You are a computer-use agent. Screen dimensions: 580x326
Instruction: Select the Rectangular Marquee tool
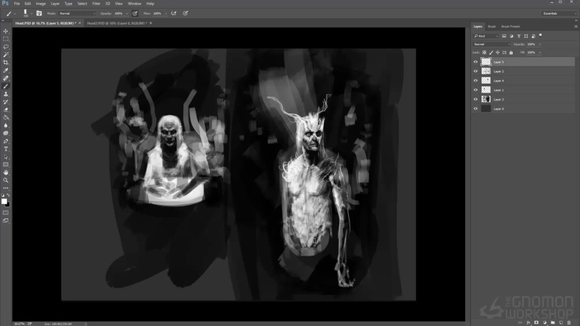[6, 39]
